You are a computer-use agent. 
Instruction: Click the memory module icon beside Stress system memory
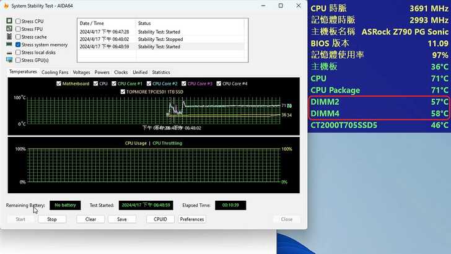9,45
